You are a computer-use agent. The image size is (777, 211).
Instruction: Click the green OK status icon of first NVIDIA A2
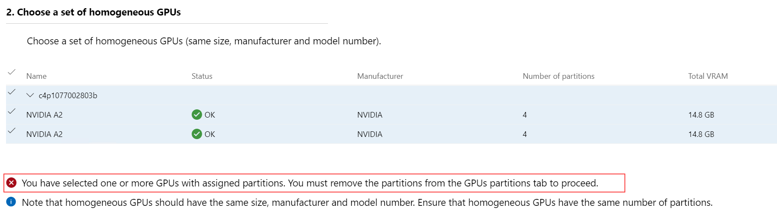pyautogui.click(x=197, y=115)
